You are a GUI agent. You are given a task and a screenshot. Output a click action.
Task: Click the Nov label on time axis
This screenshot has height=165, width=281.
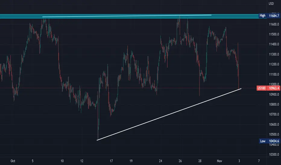tap(219, 161)
